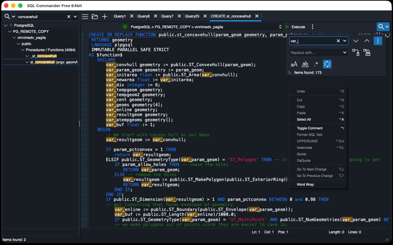Click the replace single occurrence icon
Viewport: 393px width, 245px height.
click(x=356, y=52)
